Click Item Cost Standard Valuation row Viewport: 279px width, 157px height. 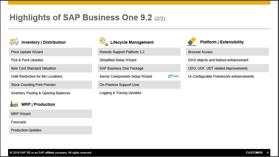click(x=50, y=68)
